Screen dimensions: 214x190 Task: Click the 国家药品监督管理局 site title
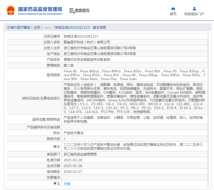click(40, 9)
